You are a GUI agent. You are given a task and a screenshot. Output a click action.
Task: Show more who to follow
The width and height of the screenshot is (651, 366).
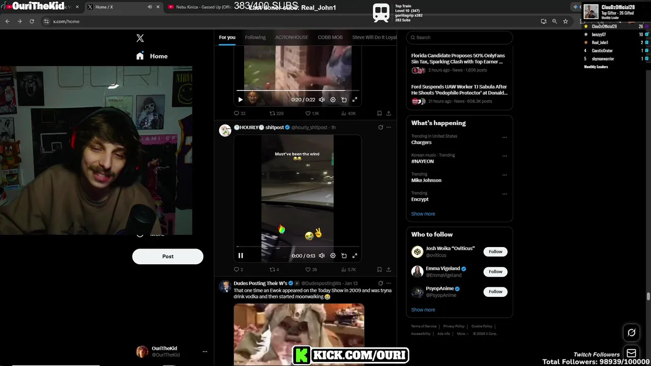click(423, 310)
